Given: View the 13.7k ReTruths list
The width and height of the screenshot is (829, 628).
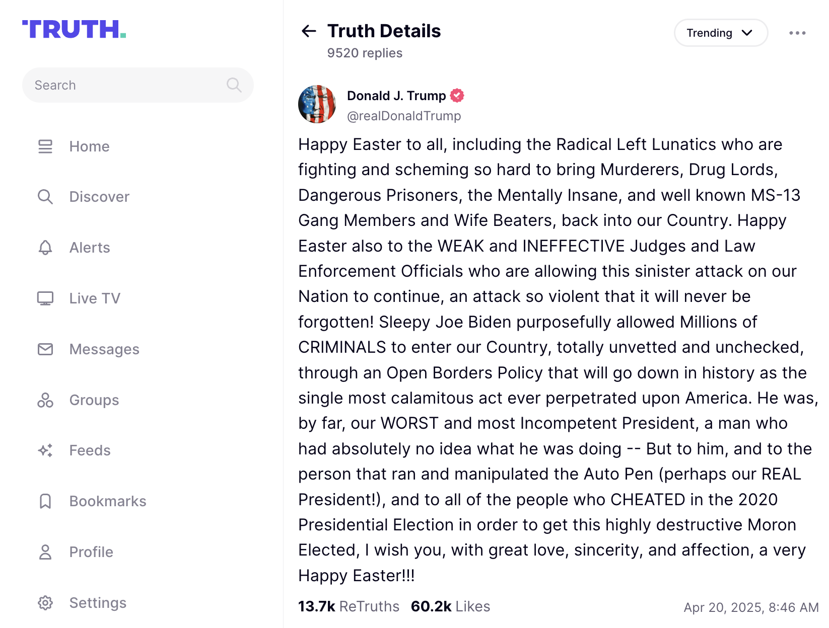Looking at the screenshot, I should tap(349, 606).
